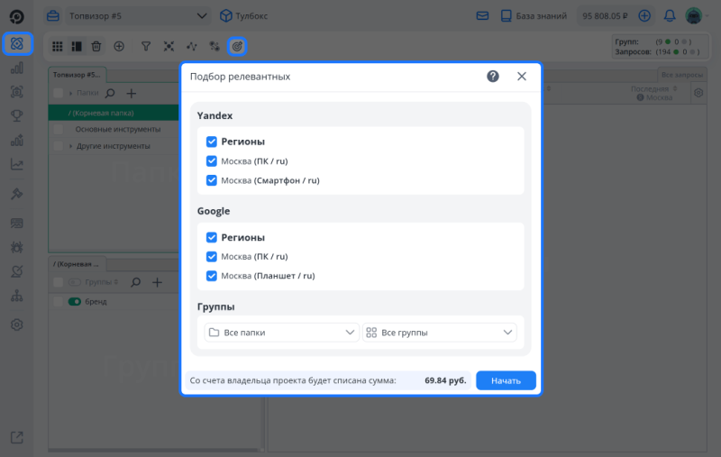Select the Все запросы tab

(682, 75)
